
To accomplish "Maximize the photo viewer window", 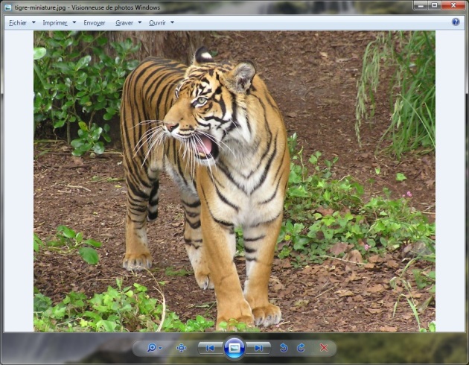I will pos(434,5).
